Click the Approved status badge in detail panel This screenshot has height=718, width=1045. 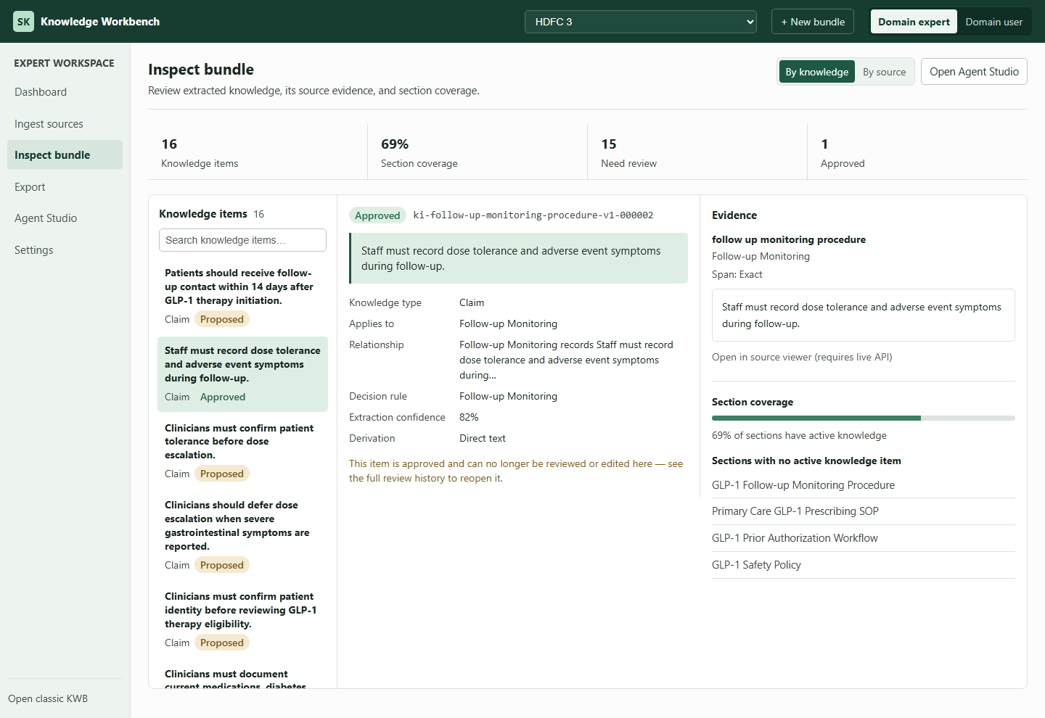coord(377,215)
